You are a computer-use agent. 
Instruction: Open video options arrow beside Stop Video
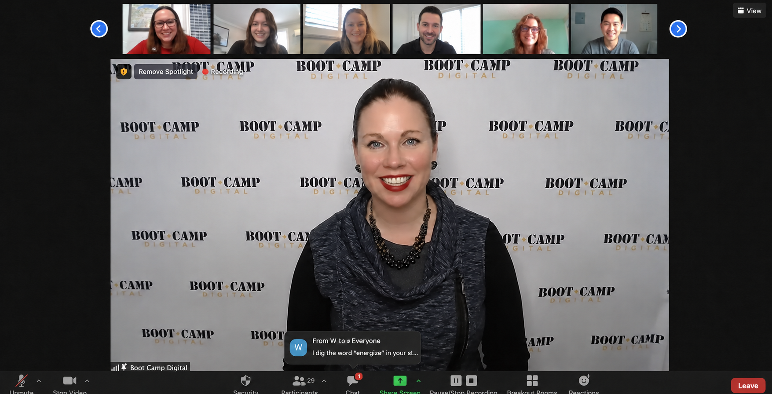pyautogui.click(x=87, y=381)
